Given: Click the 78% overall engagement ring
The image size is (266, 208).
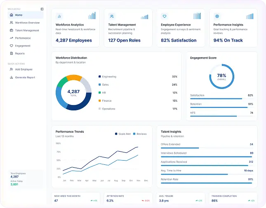Looking at the screenshot, I should click(221, 76).
